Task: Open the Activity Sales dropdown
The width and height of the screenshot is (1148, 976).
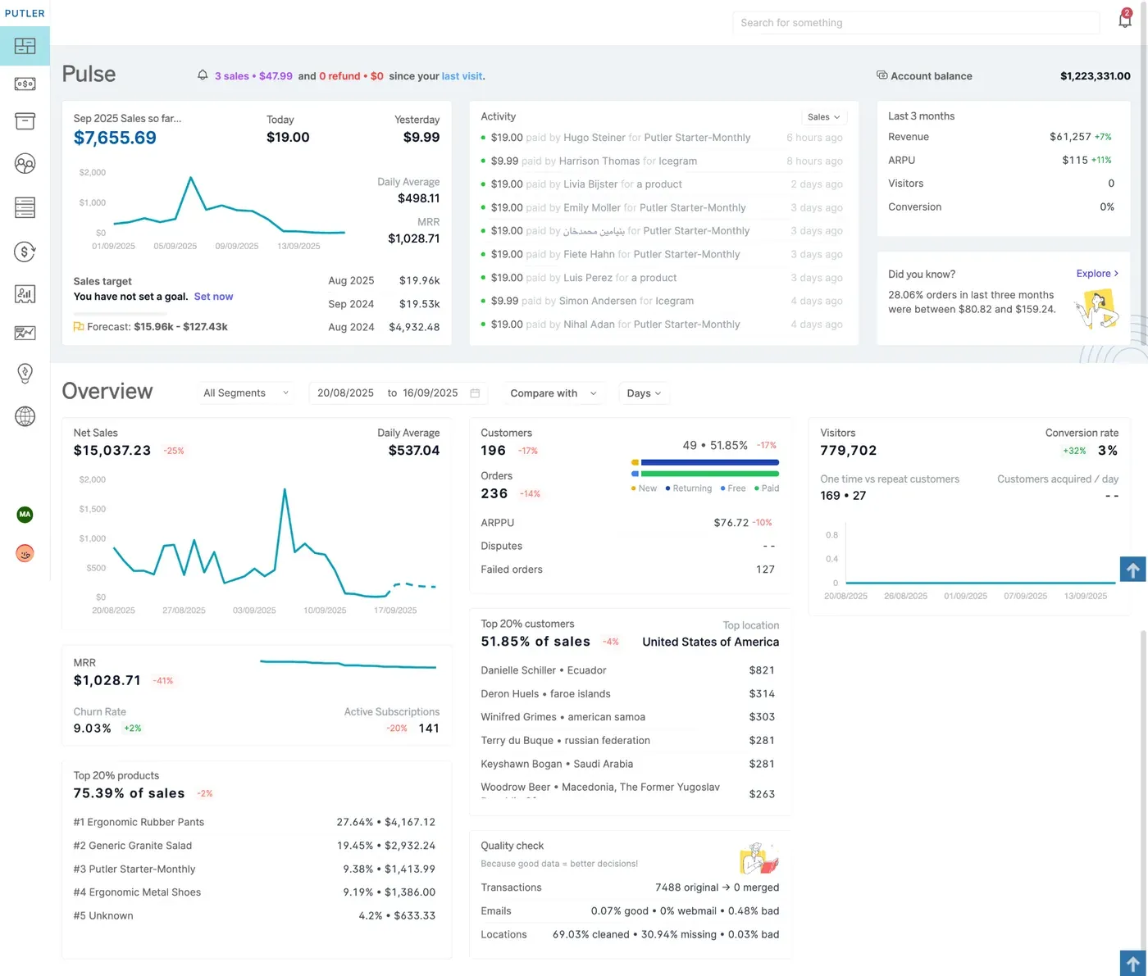Action: pyautogui.click(x=823, y=117)
